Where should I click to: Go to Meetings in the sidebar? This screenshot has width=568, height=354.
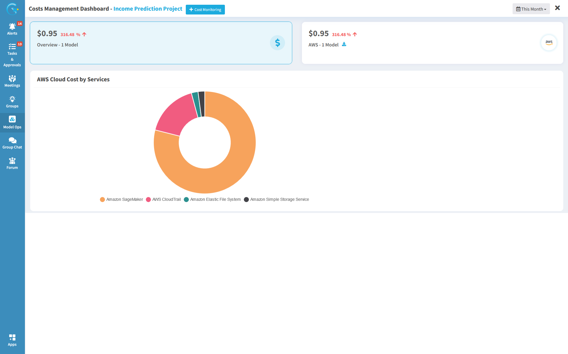click(x=12, y=81)
